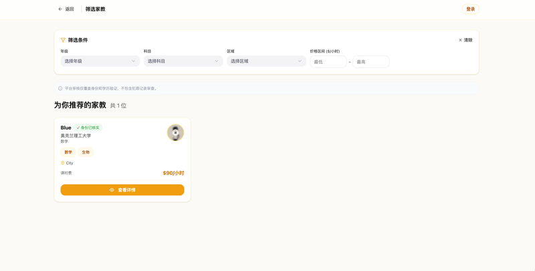Viewport: 535px width, 271px height.
Task: Click the 课时费 label
Action: pyautogui.click(x=66, y=173)
